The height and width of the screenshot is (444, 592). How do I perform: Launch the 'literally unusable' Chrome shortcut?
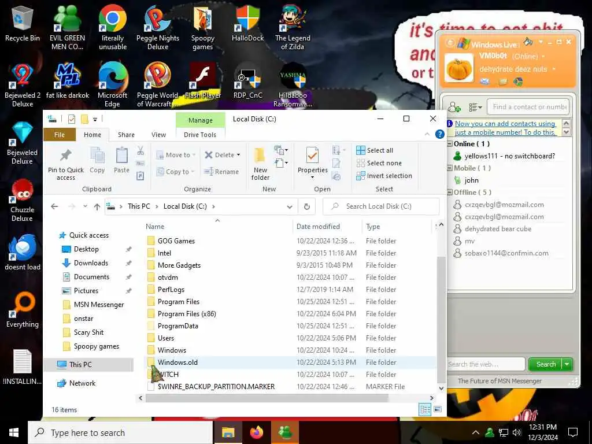[x=113, y=27]
